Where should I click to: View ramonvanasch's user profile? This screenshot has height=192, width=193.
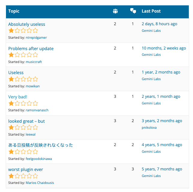click(x=37, y=110)
